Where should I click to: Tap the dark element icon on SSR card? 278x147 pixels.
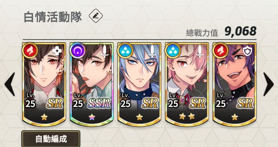77,50
